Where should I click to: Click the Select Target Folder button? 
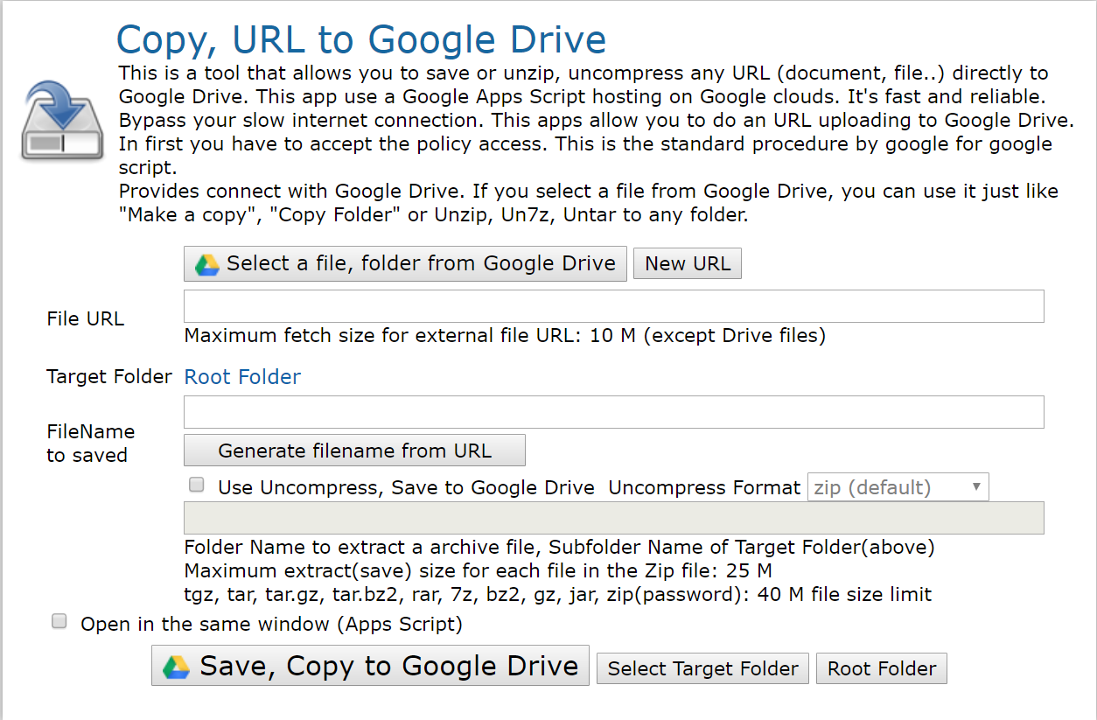tap(702, 668)
